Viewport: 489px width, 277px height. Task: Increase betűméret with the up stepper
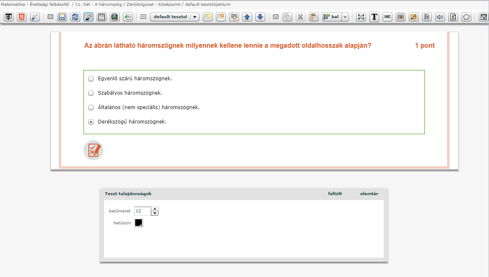click(155, 209)
